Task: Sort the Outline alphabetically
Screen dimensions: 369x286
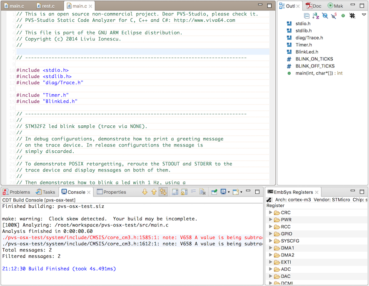Action: point(314,15)
